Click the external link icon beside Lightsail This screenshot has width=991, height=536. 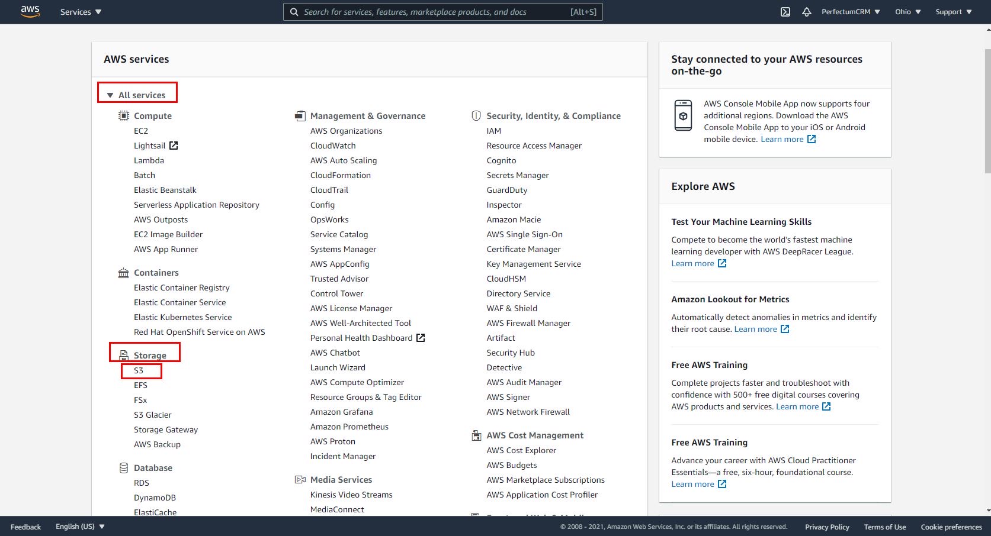click(174, 146)
